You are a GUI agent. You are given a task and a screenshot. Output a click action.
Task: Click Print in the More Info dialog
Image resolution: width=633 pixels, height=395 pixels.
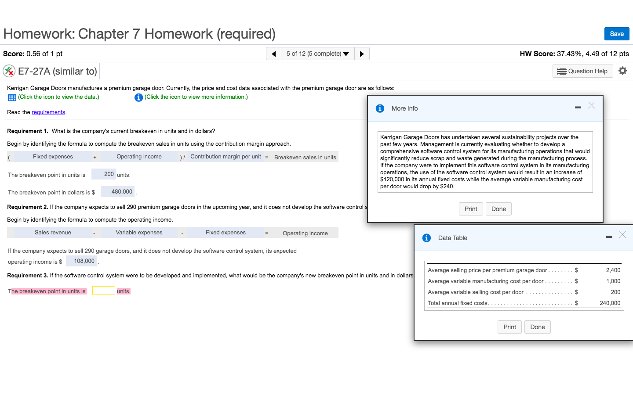pos(471,209)
